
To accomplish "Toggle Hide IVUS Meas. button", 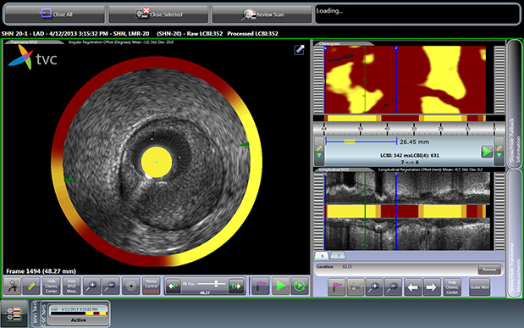I will tap(71, 286).
